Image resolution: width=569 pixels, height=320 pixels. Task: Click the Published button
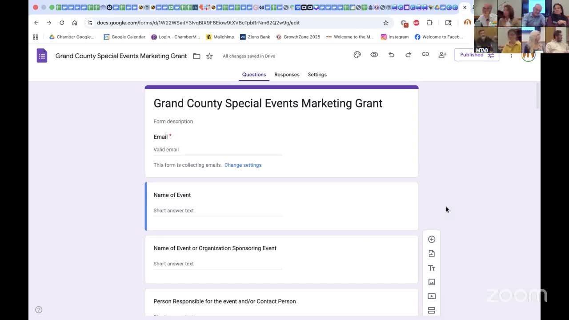click(471, 55)
